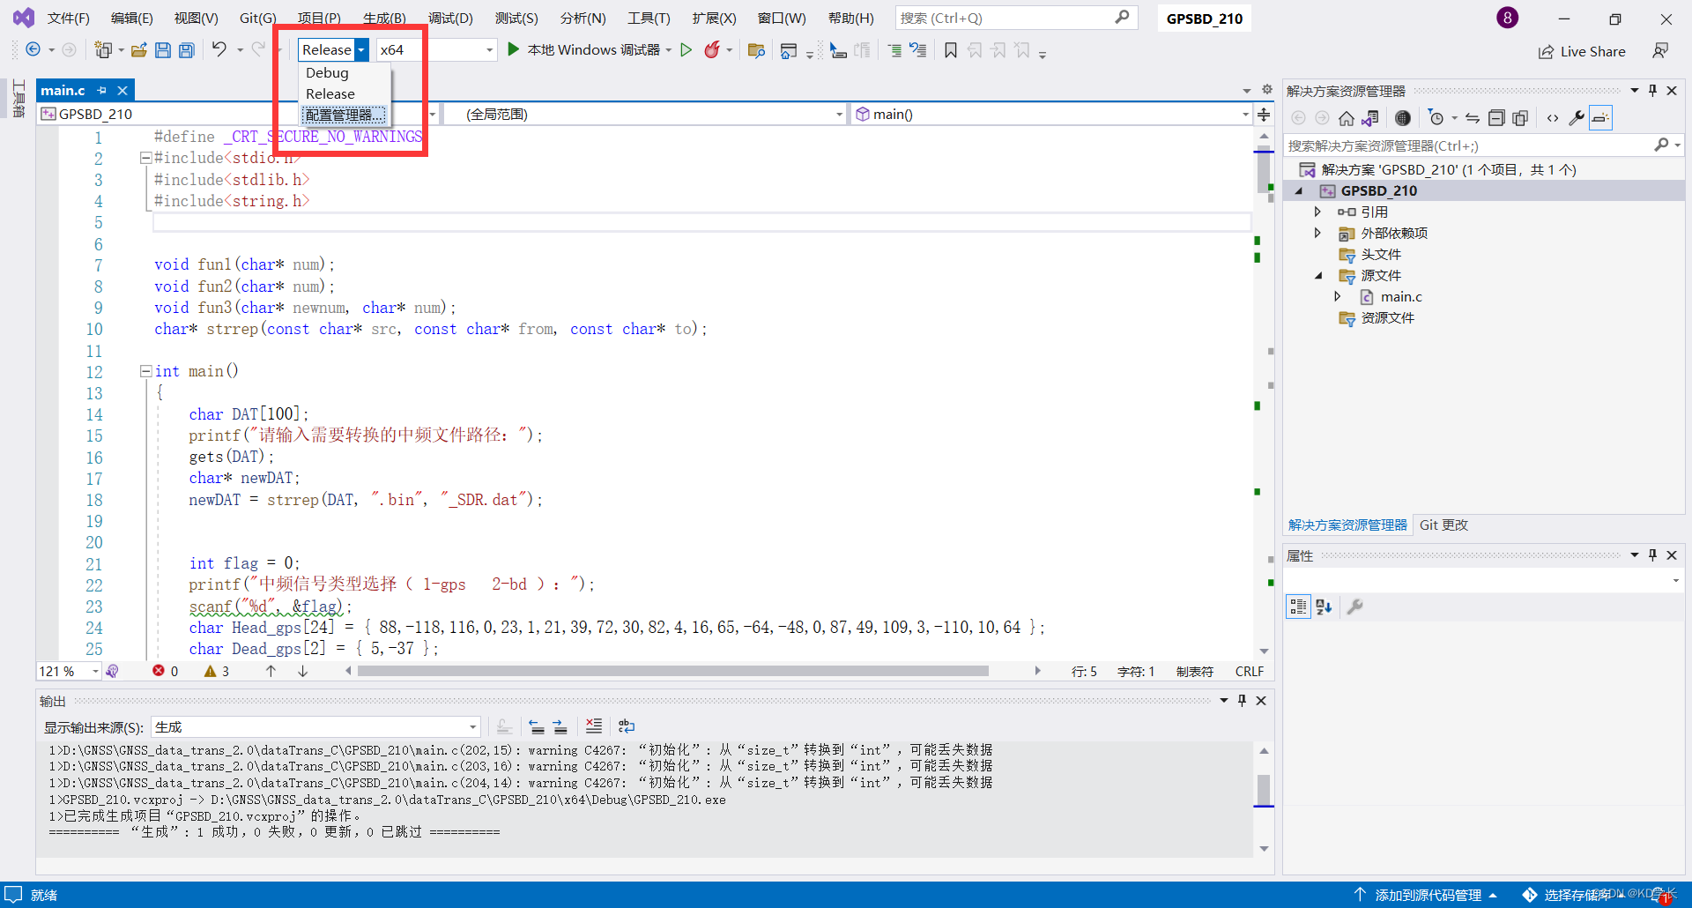Screen dimensions: 1692x908
Task: Pin the main.c editor tab
Action: pos(102,89)
